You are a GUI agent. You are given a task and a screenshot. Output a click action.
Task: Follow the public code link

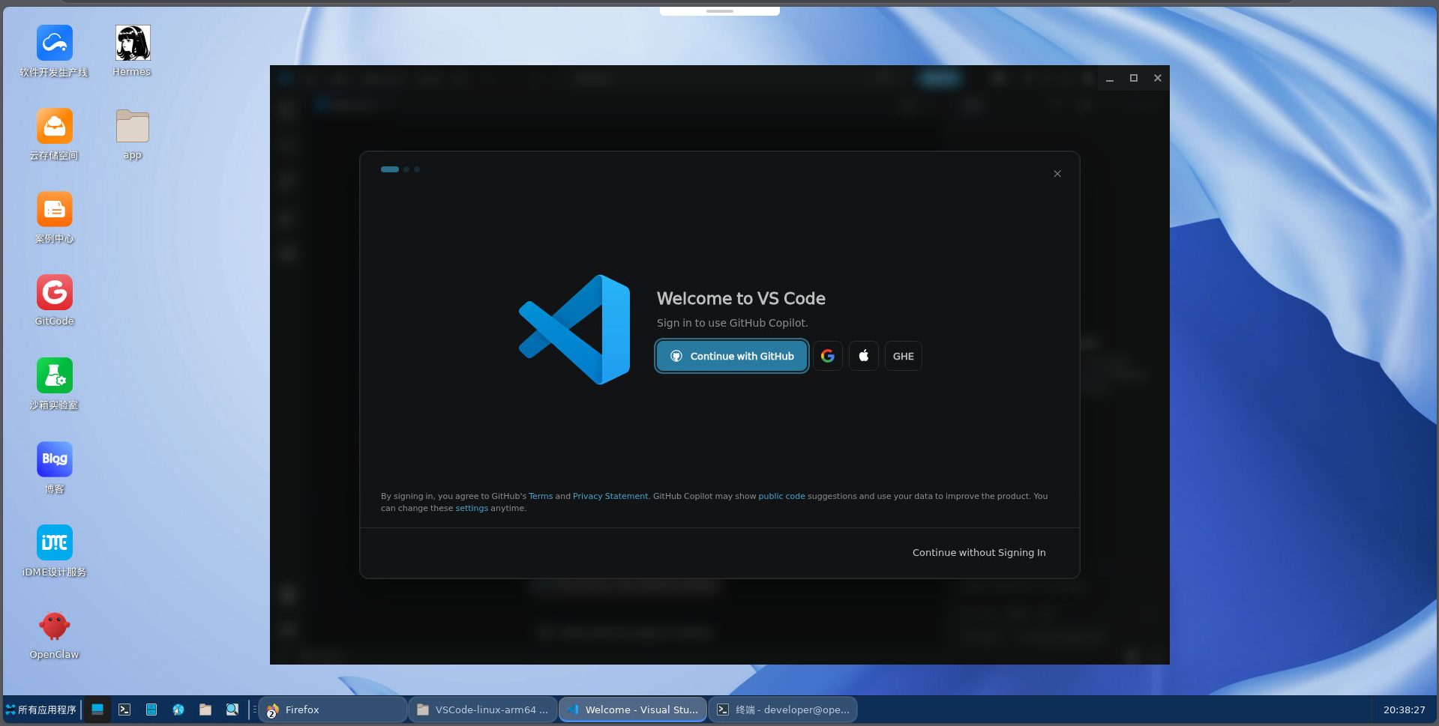[781, 496]
